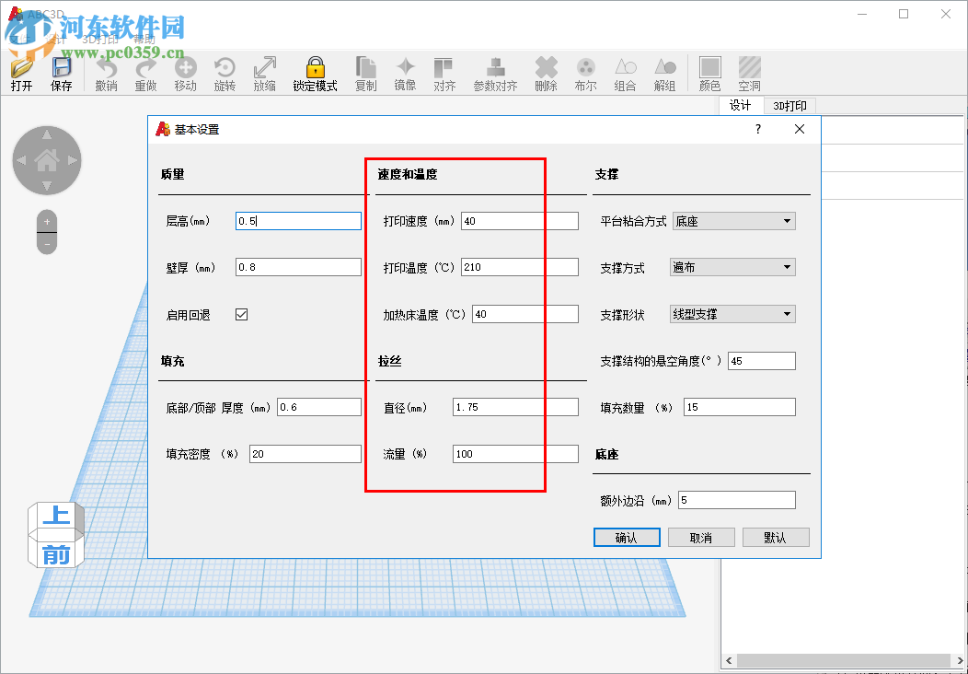This screenshot has width=968, height=674.
Task: Click the Delete (删除) toolbar icon
Action: click(546, 75)
